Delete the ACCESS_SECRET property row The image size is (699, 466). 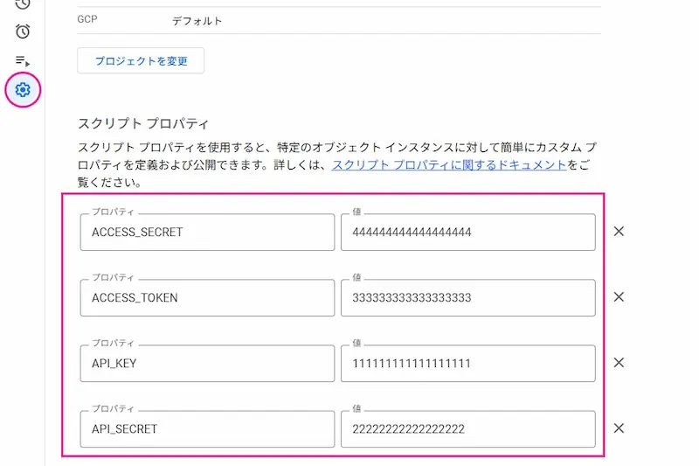coord(619,232)
